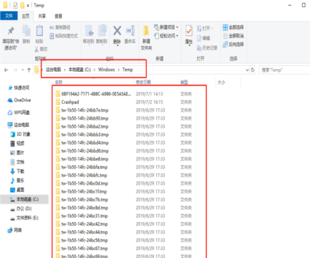Click the Cut scissors icon

point(36,49)
